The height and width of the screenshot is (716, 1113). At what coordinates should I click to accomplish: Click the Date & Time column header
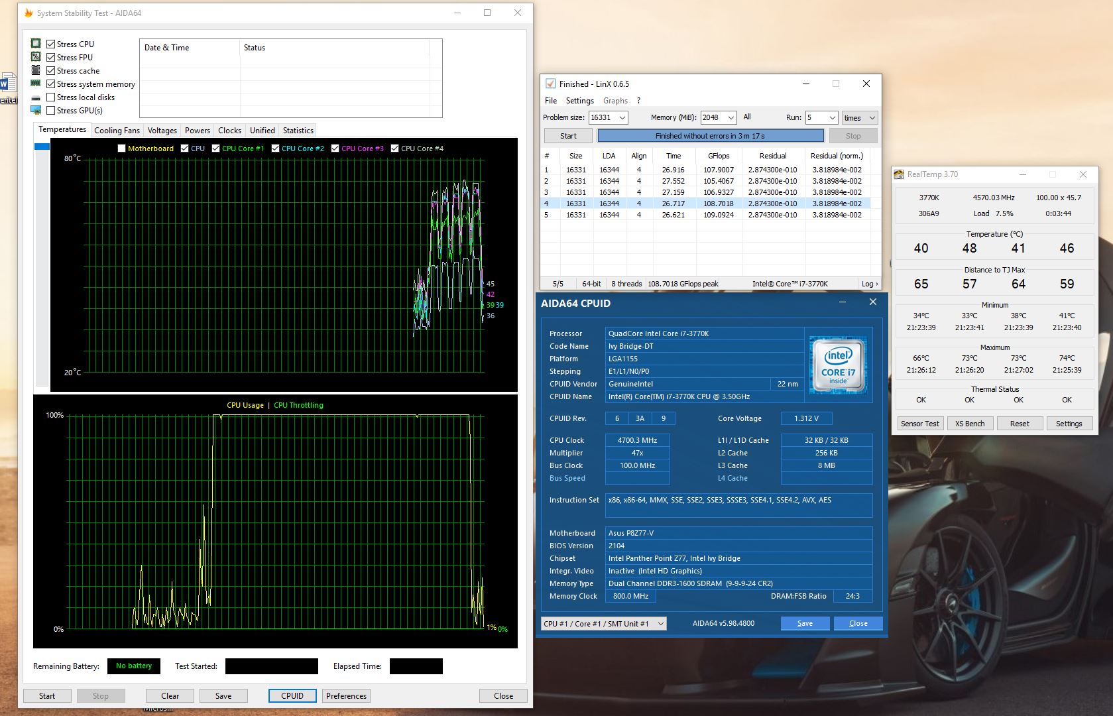point(190,48)
